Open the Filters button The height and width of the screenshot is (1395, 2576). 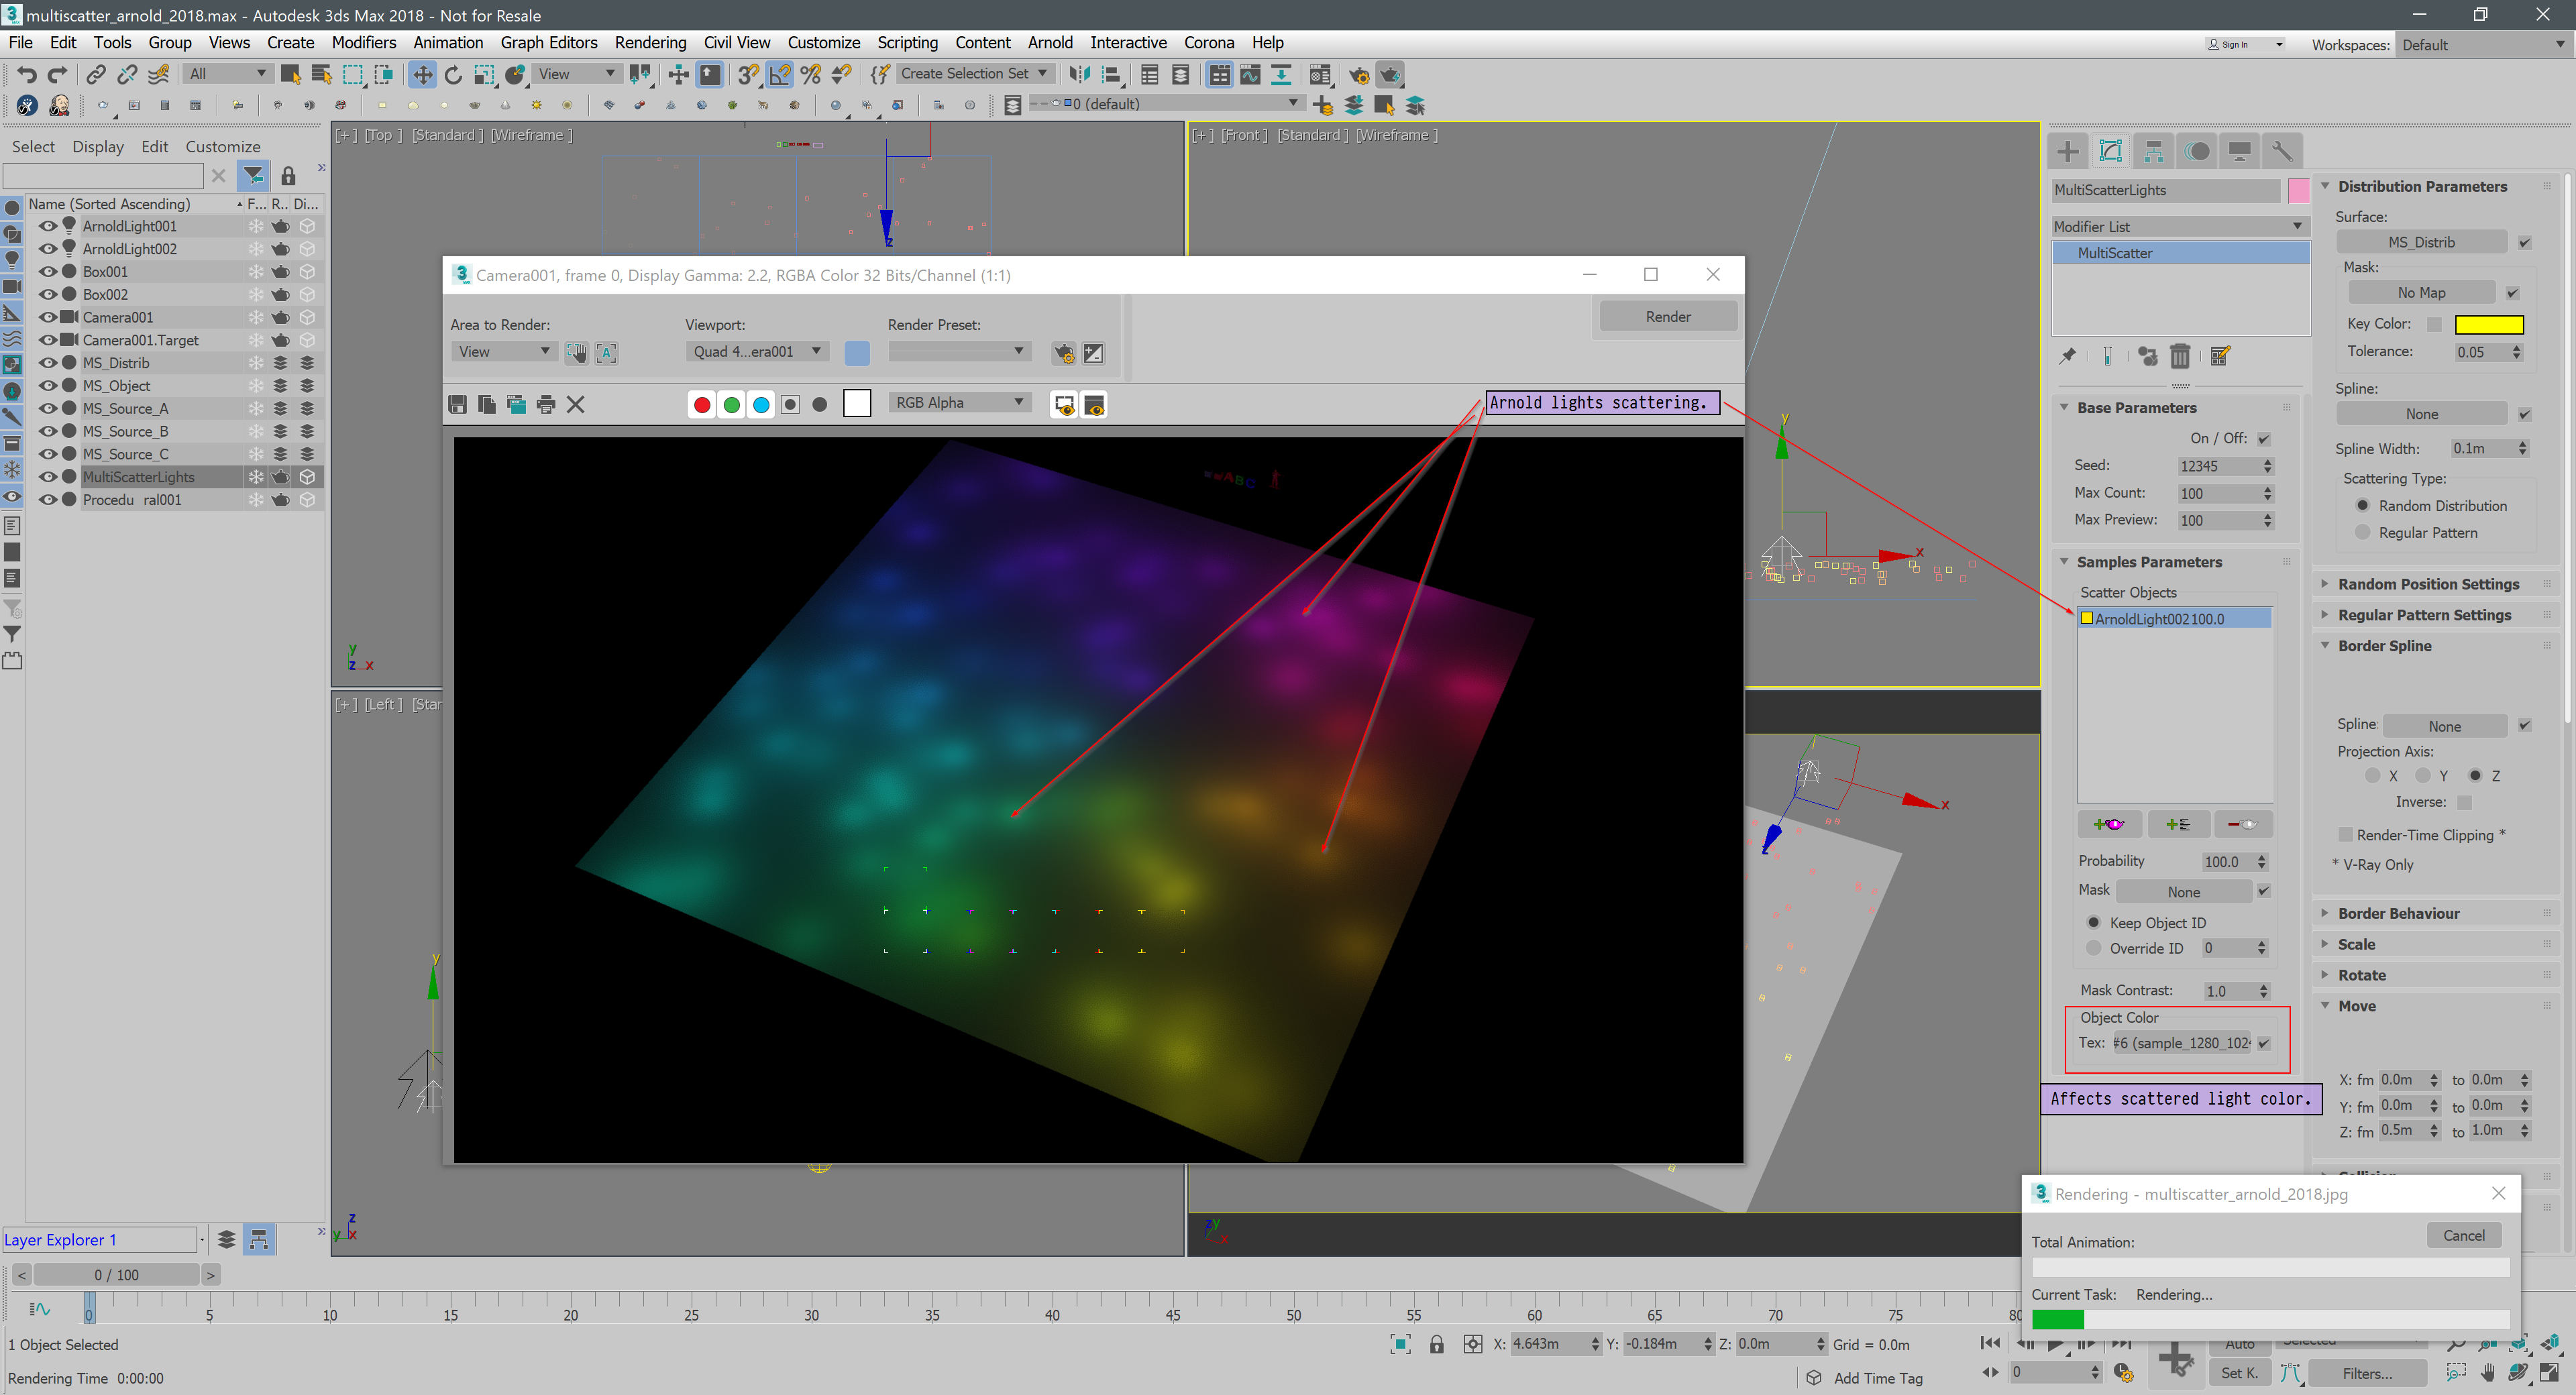click(2367, 1373)
